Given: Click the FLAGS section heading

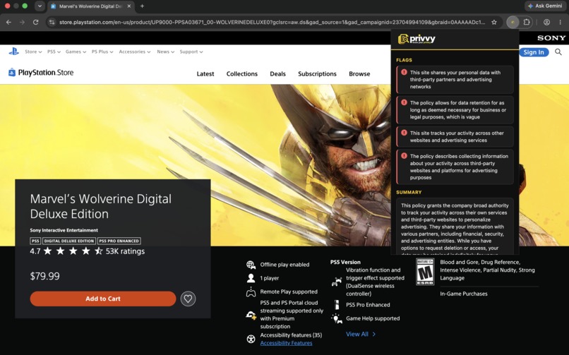Looking at the screenshot, I should tap(405, 60).
